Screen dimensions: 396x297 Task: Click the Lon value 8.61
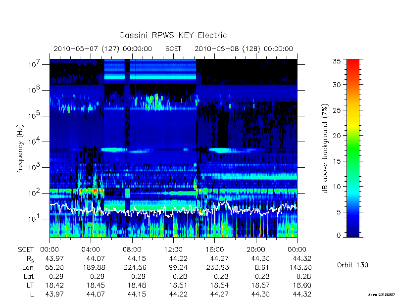coord(261,267)
